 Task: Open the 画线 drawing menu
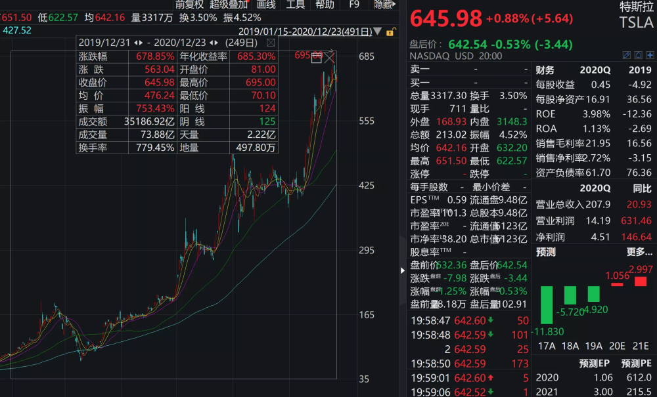click(266, 5)
